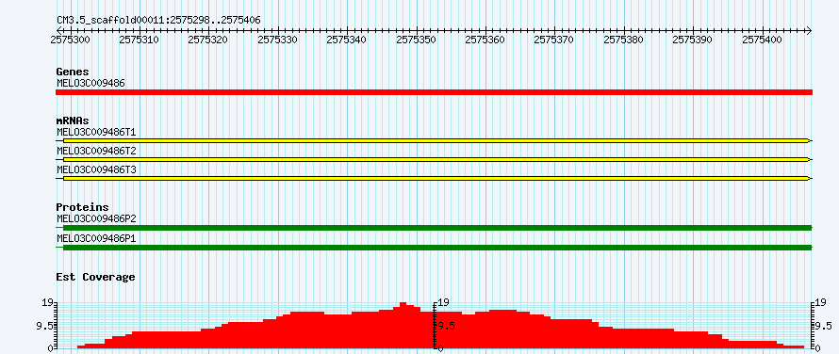839x354 pixels.
Task: Click ruler position 2575400
Action: pos(764,40)
